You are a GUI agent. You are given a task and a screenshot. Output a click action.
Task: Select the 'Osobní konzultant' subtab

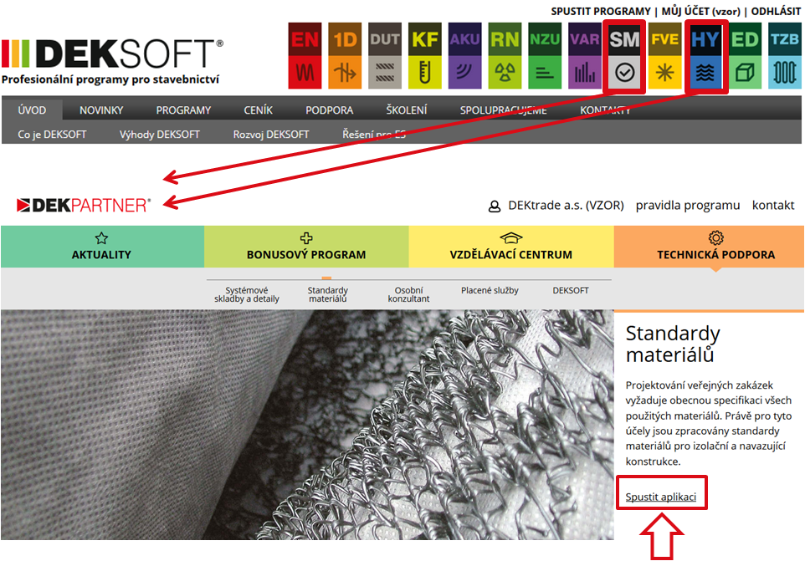coord(408,294)
